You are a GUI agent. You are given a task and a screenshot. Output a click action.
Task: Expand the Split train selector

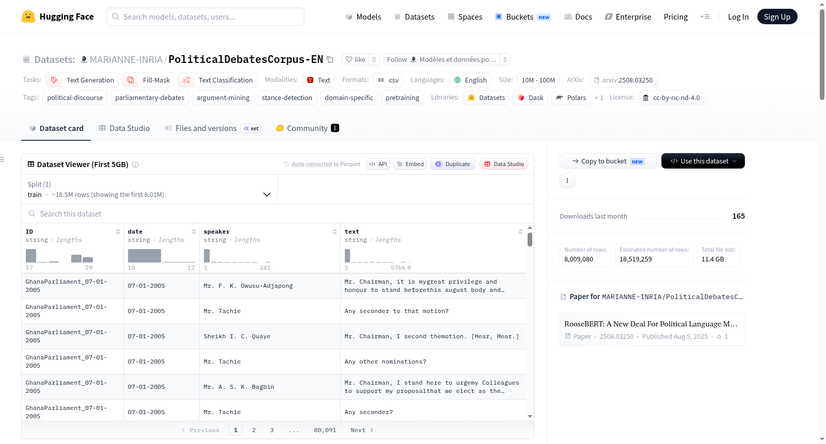coord(149,189)
